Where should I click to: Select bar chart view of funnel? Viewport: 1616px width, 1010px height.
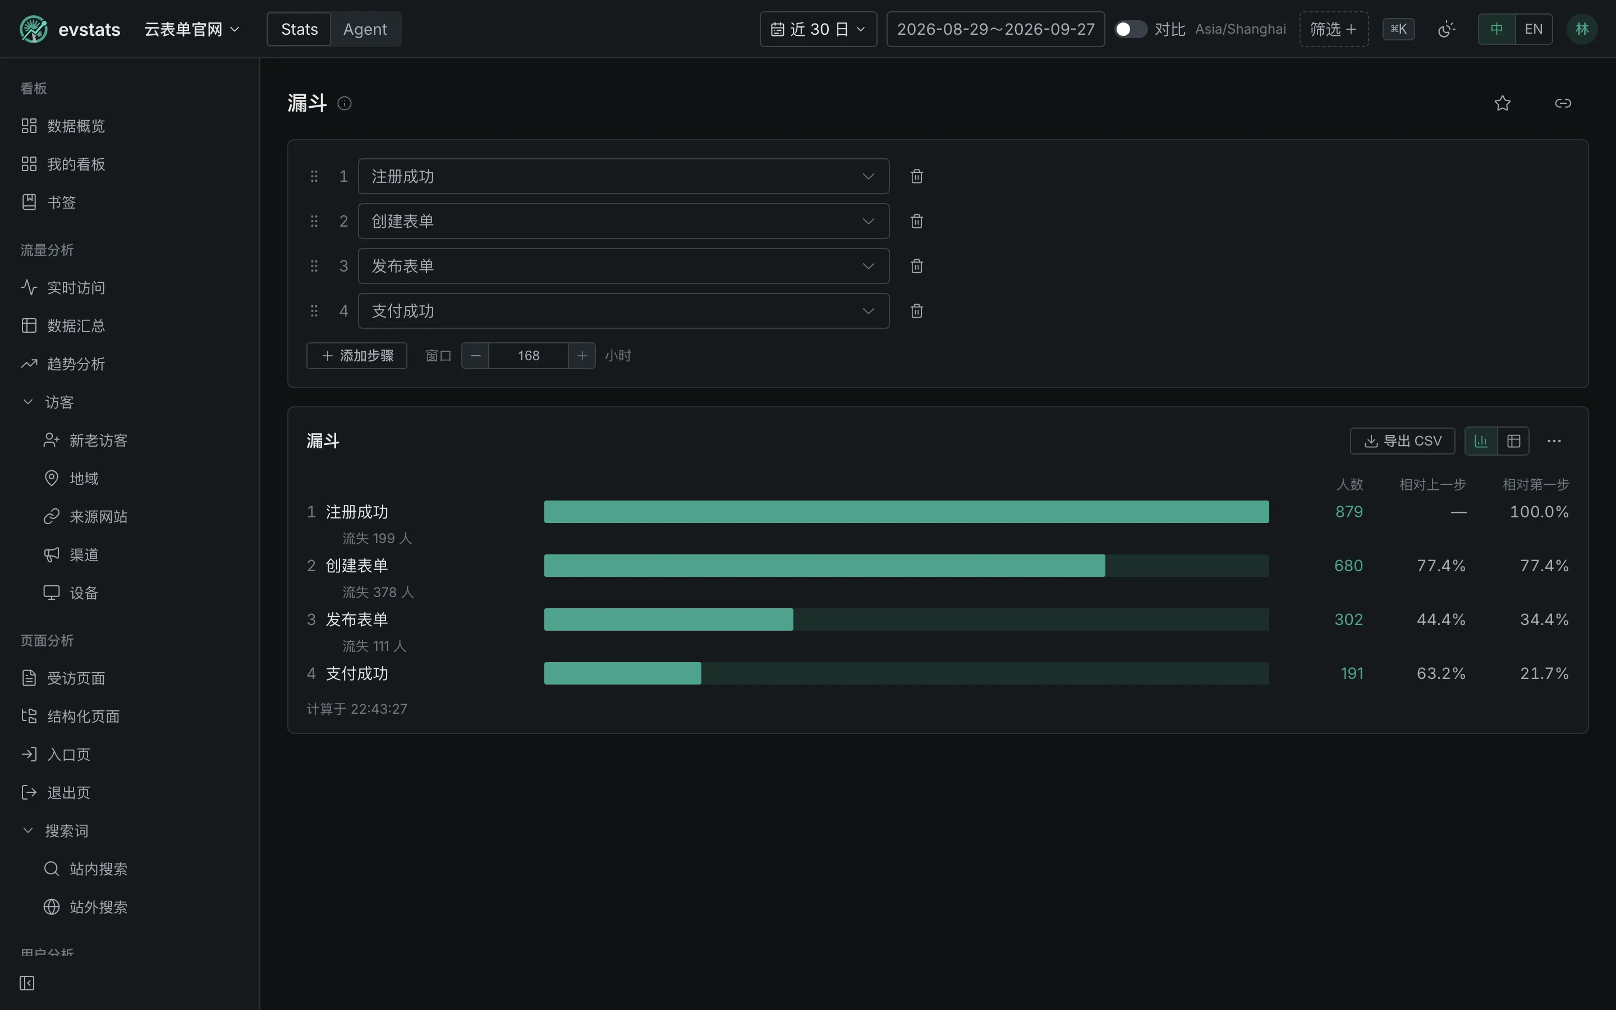click(1481, 441)
